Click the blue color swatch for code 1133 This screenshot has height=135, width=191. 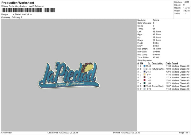[145, 66]
